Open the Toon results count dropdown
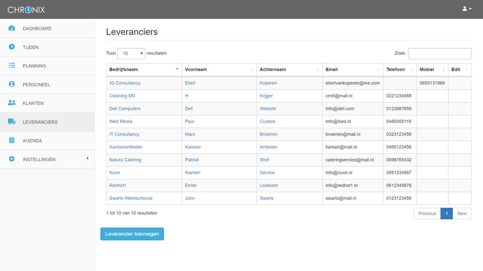The height and width of the screenshot is (271, 483). 131,54
